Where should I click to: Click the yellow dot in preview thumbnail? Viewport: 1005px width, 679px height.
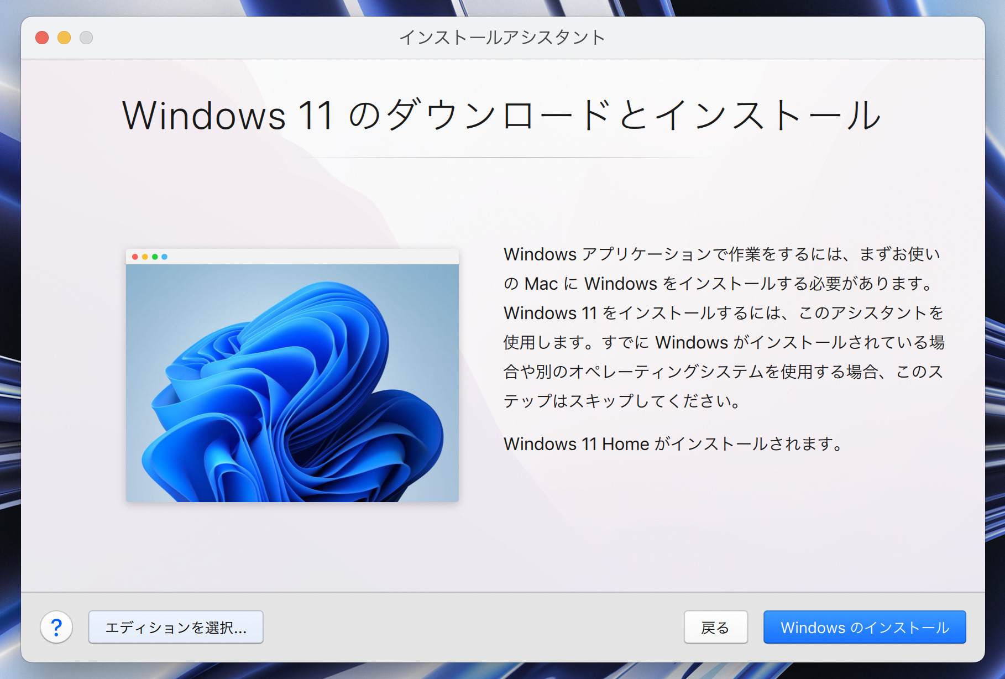click(145, 257)
